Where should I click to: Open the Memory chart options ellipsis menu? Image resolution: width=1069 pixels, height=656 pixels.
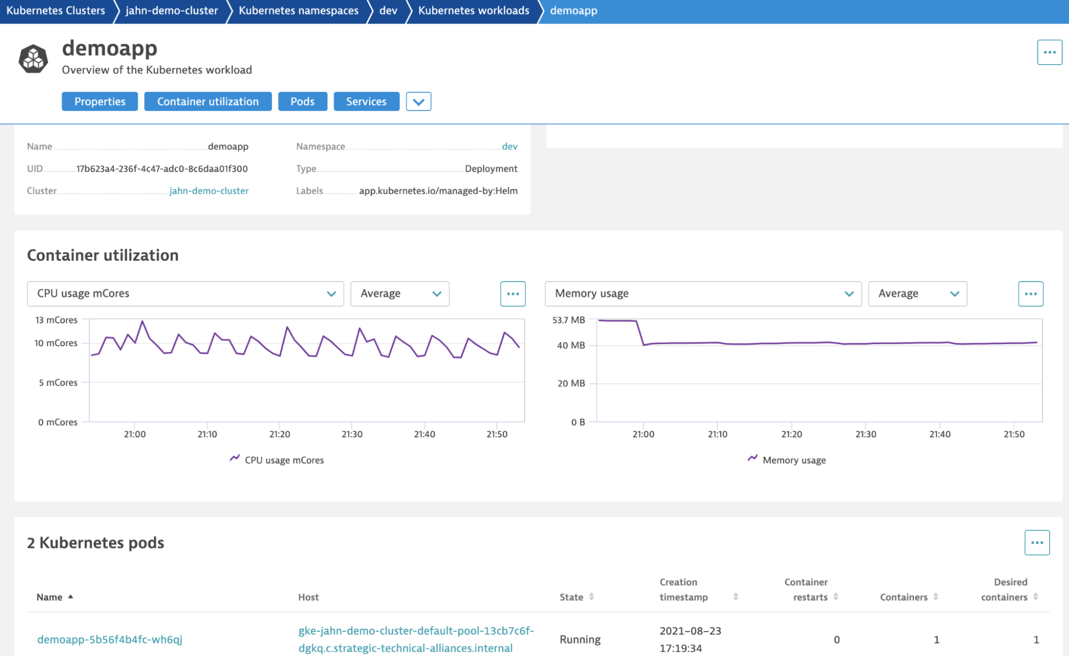pos(1030,293)
